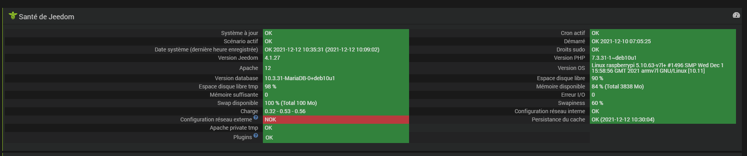Image resolution: width=747 pixels, height=156 pixels.
Task: Select the Mémoire disponible 84 % cell
Action: [663, 86]
